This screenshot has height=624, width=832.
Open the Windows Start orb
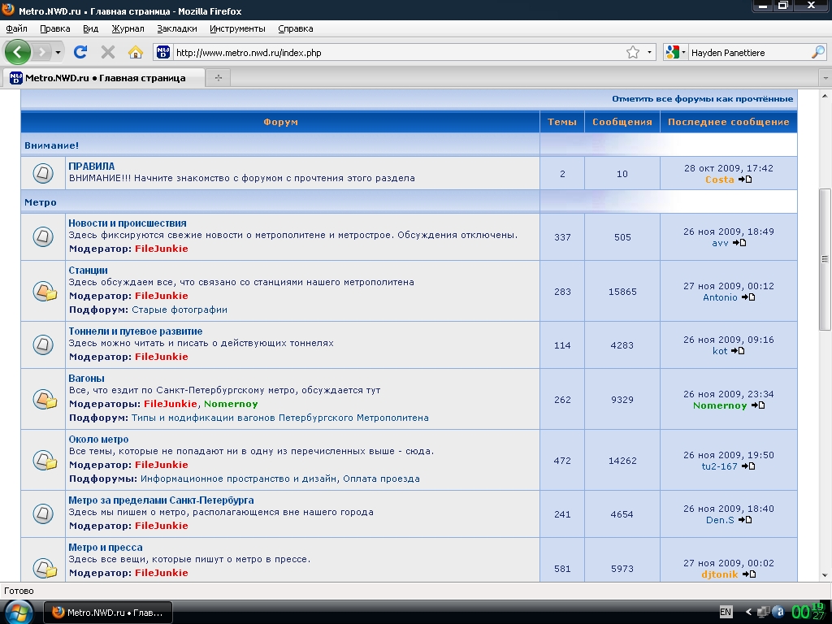[18, 612]
